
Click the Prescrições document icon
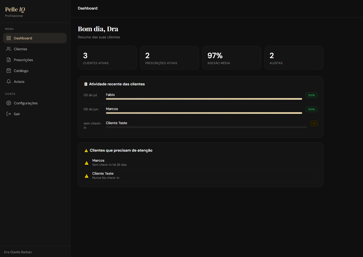[9, 60]
